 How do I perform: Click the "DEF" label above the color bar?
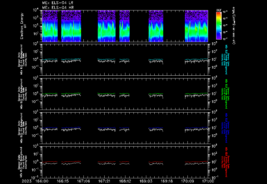click(219, 10)
